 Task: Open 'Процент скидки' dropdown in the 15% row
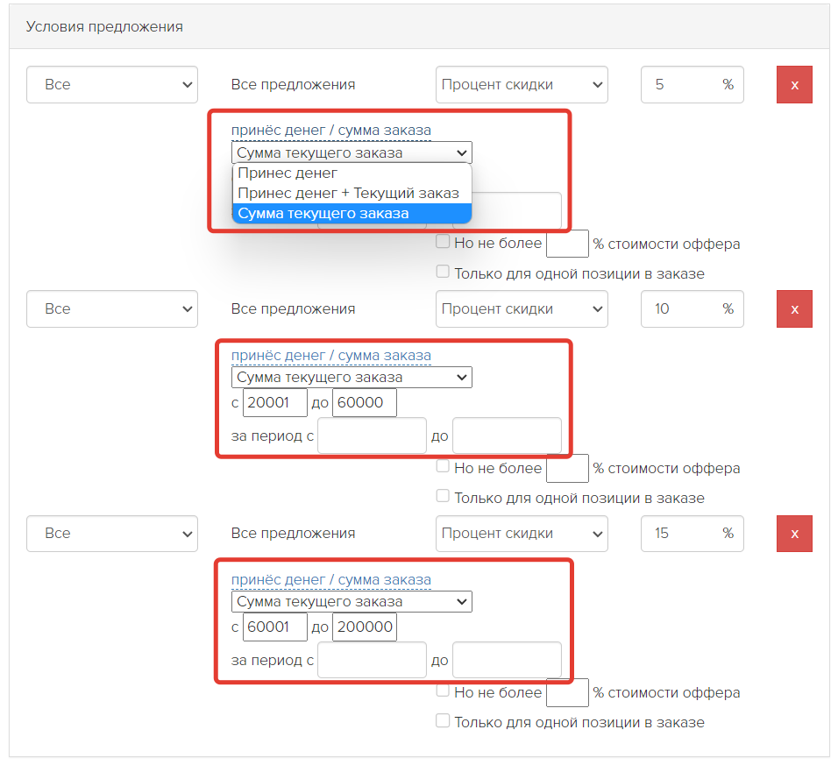pos(522,533)
